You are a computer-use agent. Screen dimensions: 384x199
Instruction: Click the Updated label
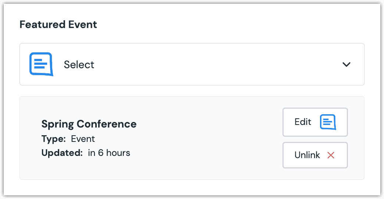[62, 153]
